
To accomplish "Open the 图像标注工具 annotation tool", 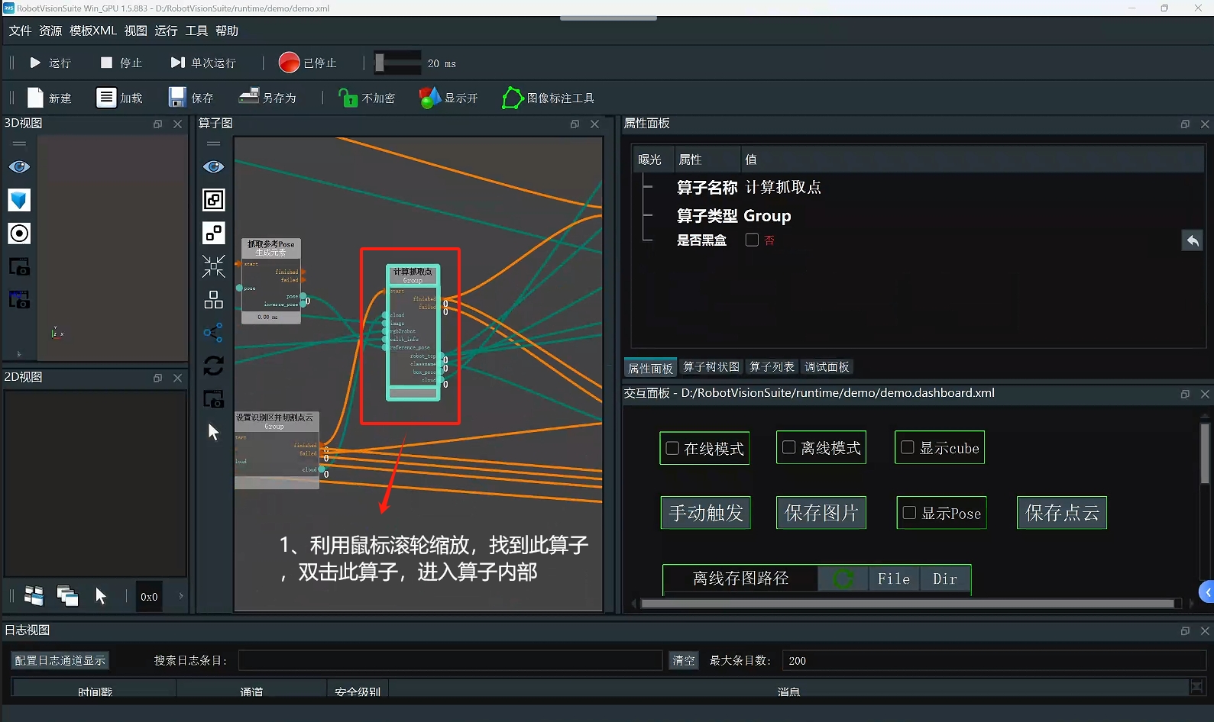I will coord(548,98).
